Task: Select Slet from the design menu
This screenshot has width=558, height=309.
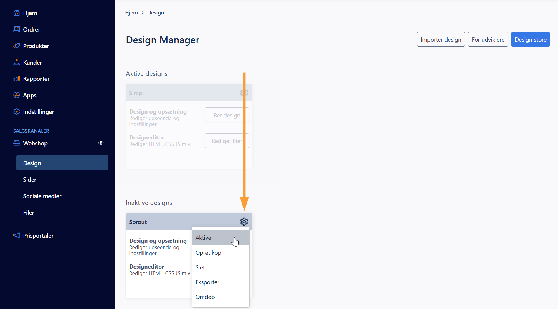Action: (x=200, y=267)
